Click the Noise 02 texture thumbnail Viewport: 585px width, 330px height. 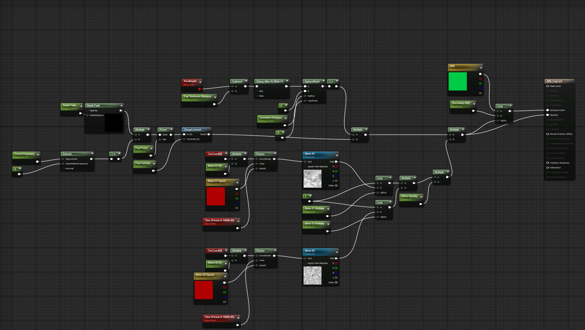[312, 275]
